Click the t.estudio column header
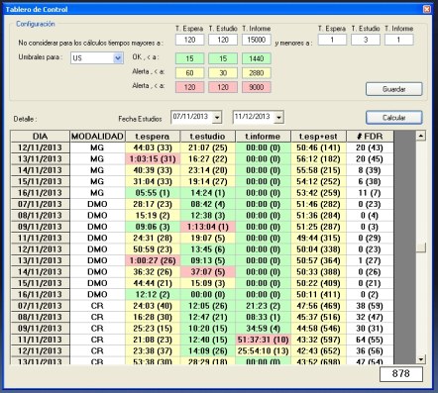The height and width of the screenshot is (393, 438). point(208,137)
